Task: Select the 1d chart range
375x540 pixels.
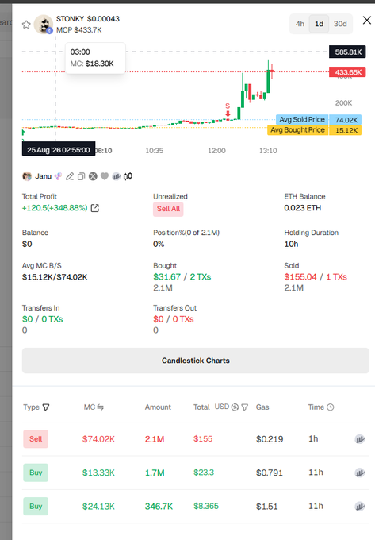Action: (319, 24)
